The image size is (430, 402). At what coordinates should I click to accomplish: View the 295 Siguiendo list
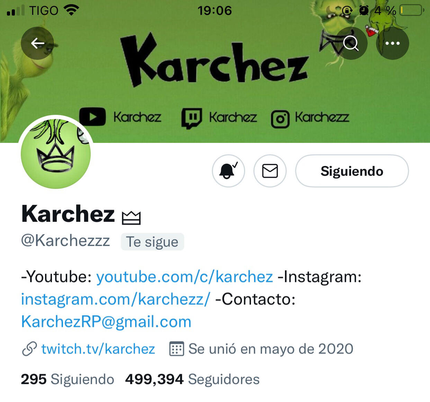pos(68,379)
